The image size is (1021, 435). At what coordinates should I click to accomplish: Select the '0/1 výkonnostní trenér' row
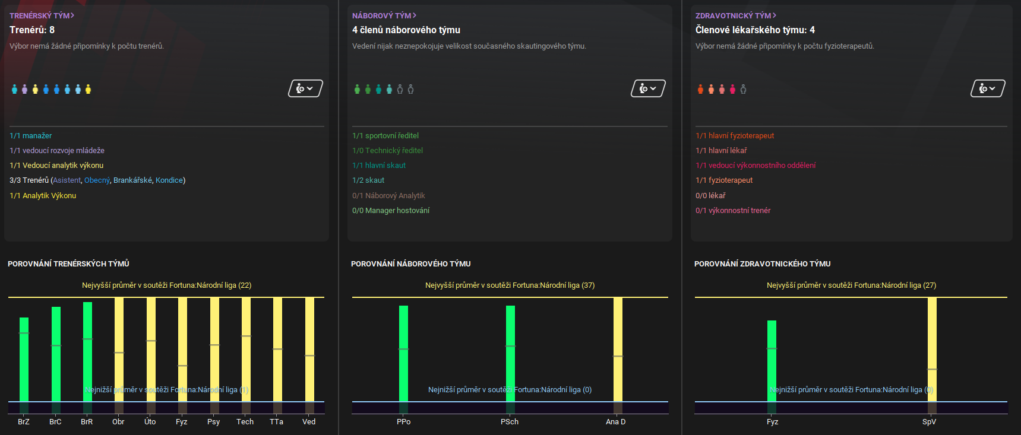pos(733,211)
